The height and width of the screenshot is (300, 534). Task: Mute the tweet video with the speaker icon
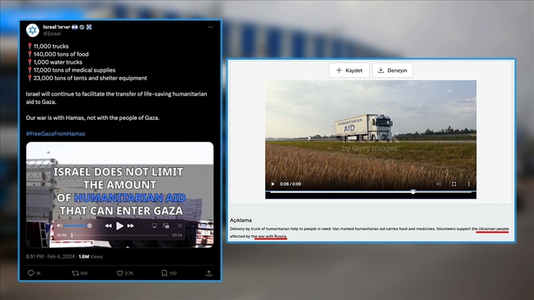pos(59,226)
